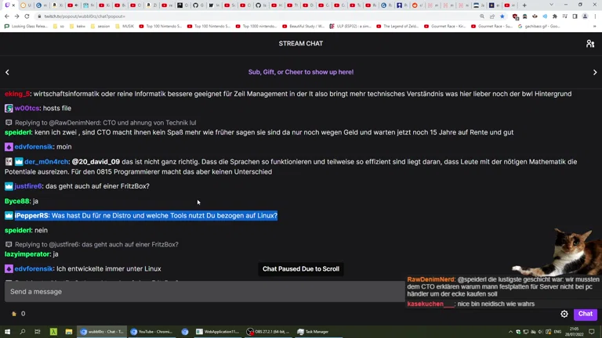Click the 'Send a message' input field
Screen dimensions: 602x338
click(x=204, y=292)
